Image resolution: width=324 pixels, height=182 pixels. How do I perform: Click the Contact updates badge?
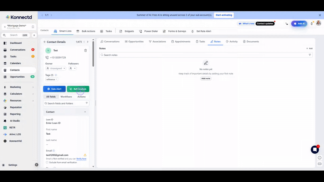265,24
